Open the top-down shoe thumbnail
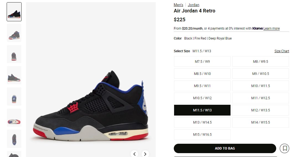 (14, 139)
